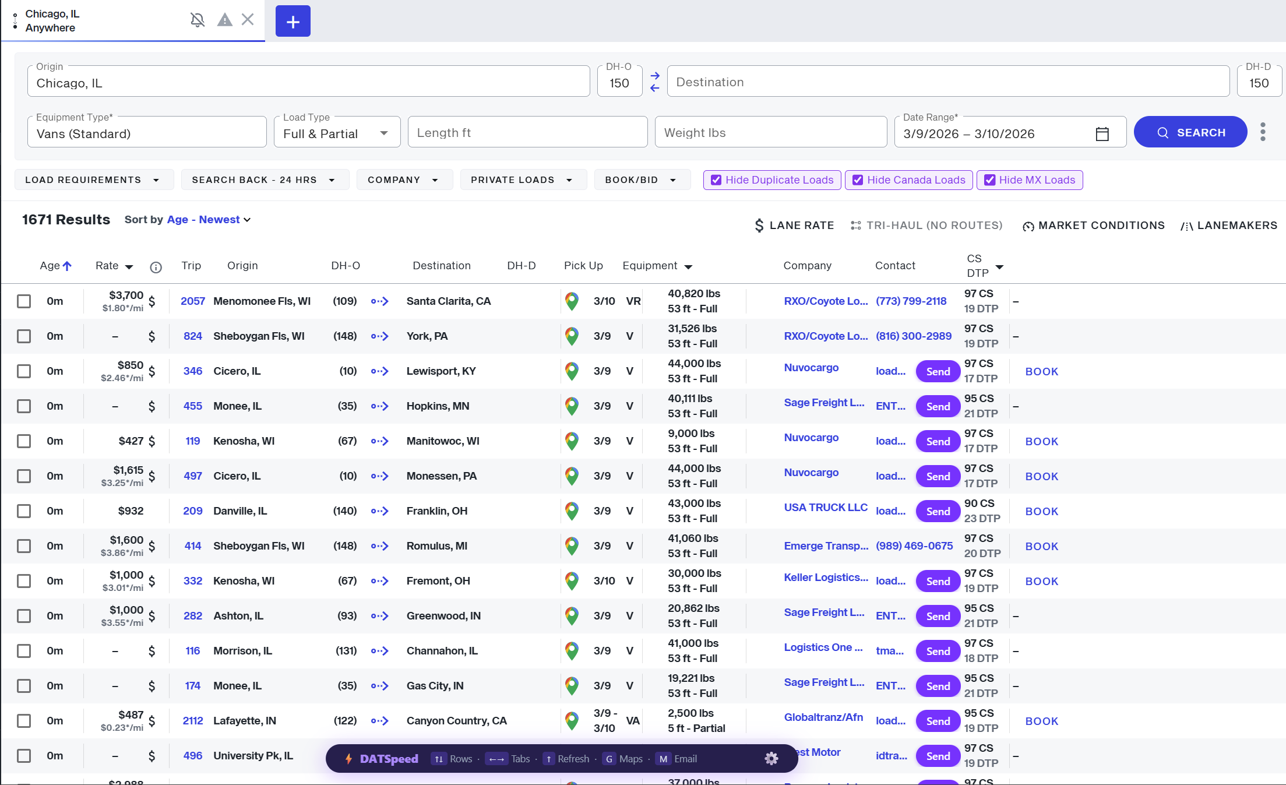This screenshot has height=785, width=1286.
Task: Swap origin and destination using the arrows
Action: point(654,81)
